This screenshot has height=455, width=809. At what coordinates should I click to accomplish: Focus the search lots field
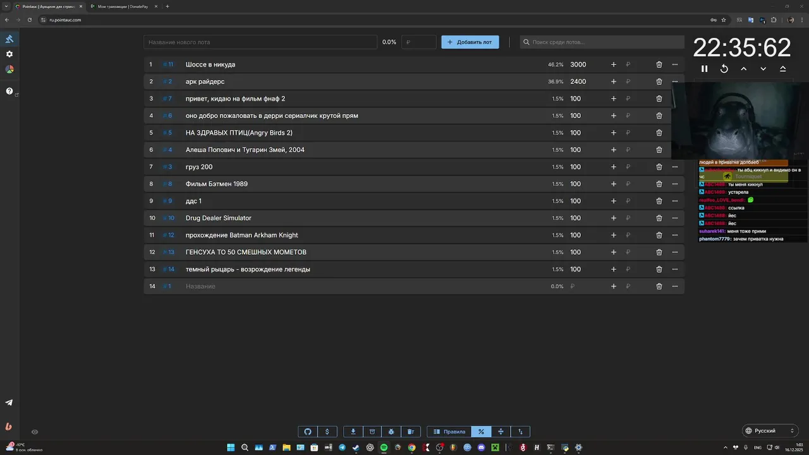pyautogui.click(x=602, y=42)
